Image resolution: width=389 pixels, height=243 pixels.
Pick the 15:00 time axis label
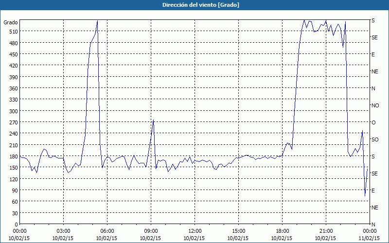tap(239, 231)
